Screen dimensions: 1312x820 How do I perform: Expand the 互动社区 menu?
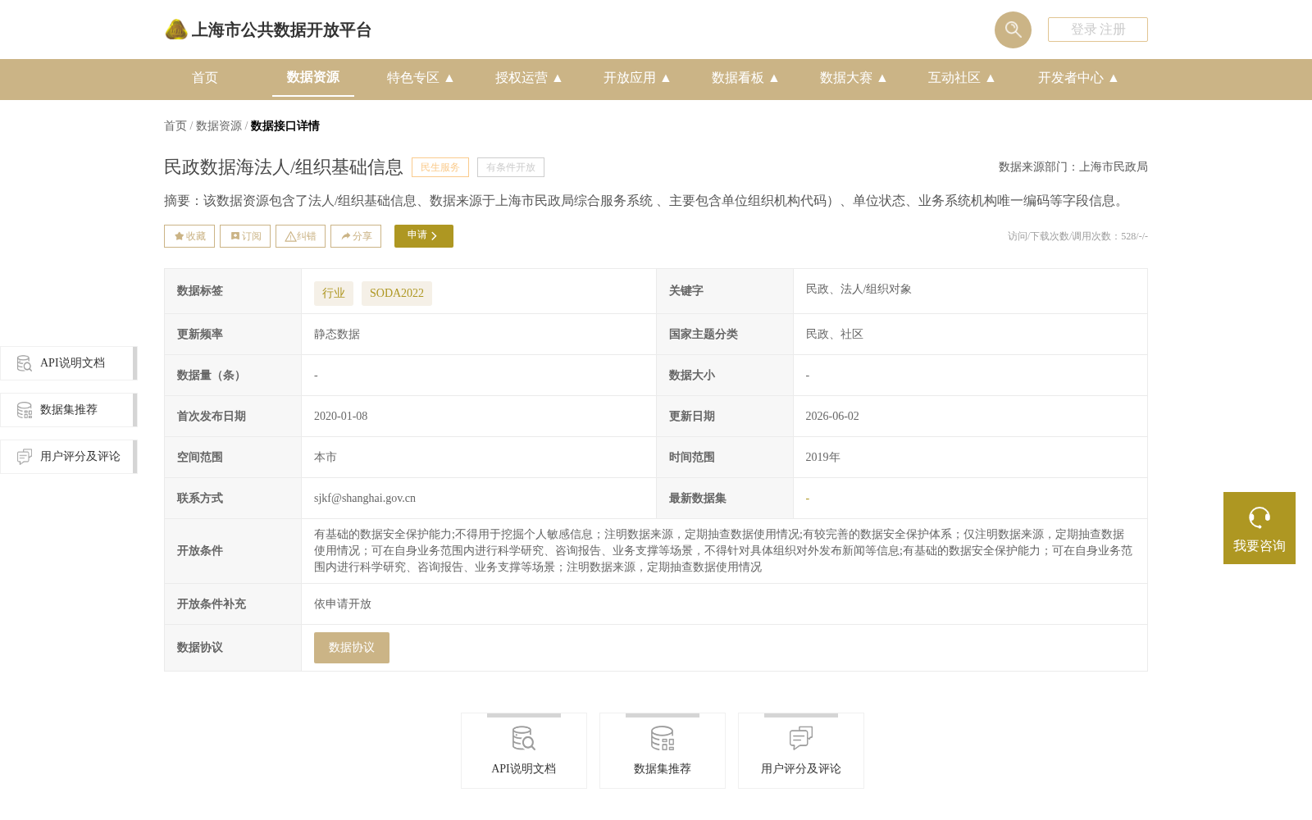click(962, 78)
